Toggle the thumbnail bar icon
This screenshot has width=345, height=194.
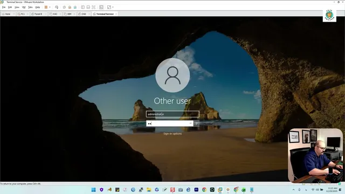pyautogui.click(x=88, y=7)
